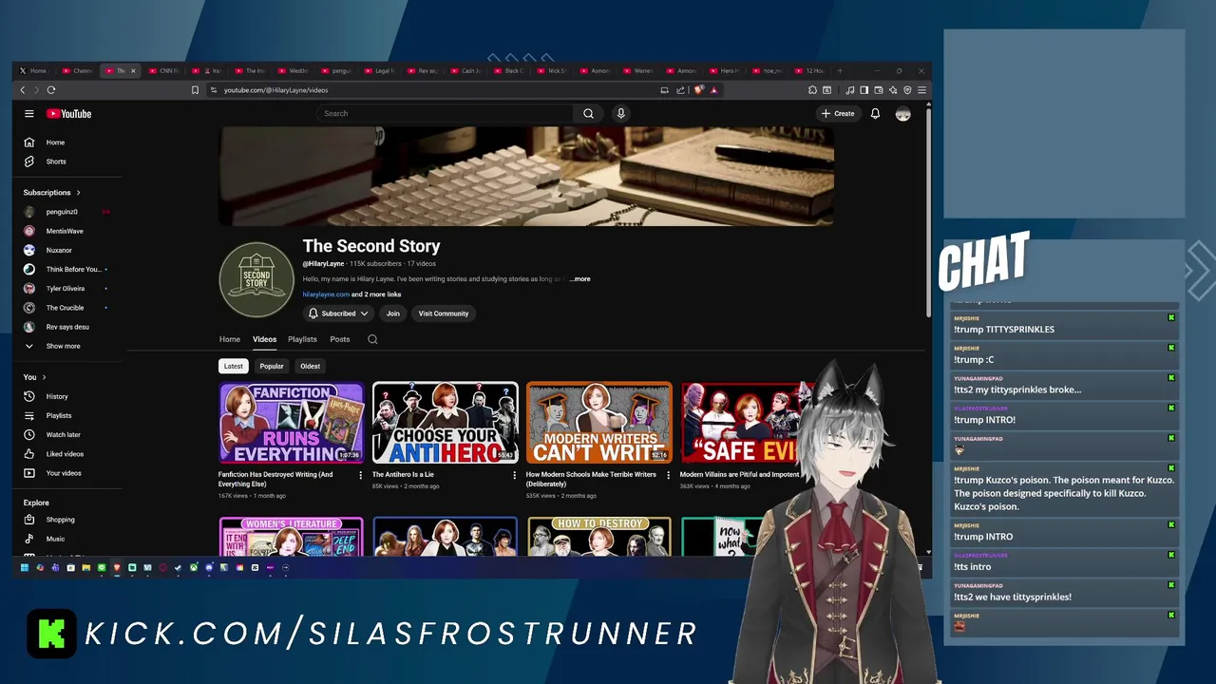Switch to the CNN browser tab

(x=164, y=70)
